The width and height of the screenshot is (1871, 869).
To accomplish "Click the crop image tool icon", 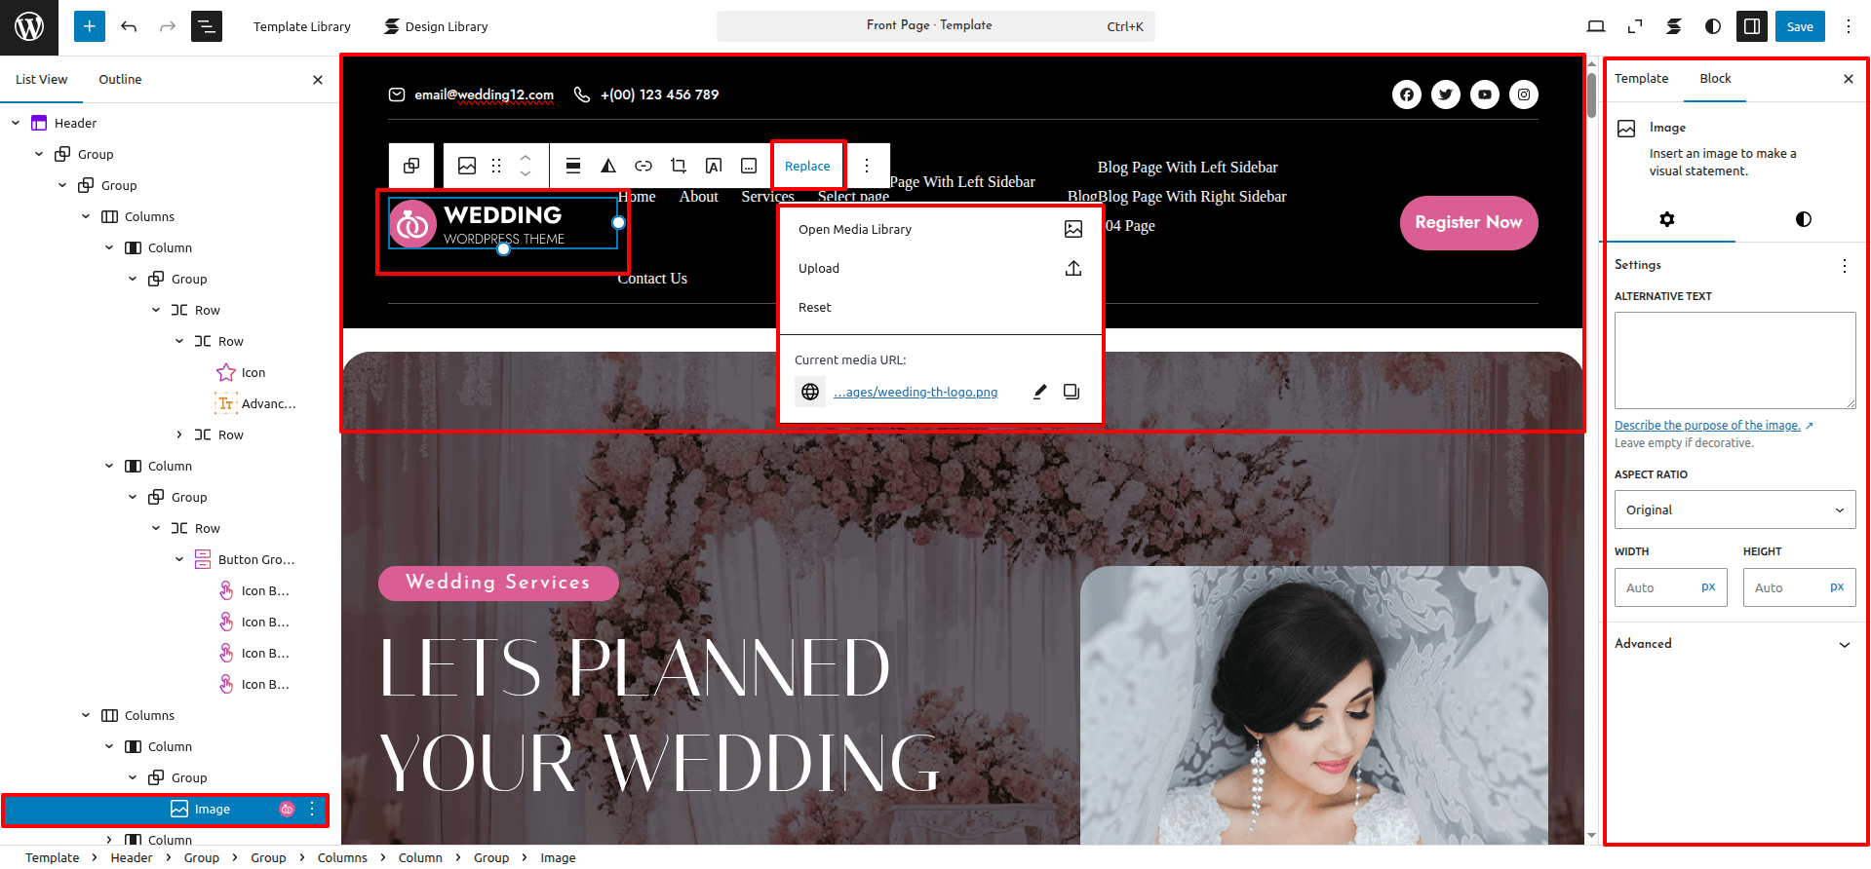I will tap(679, 166).
